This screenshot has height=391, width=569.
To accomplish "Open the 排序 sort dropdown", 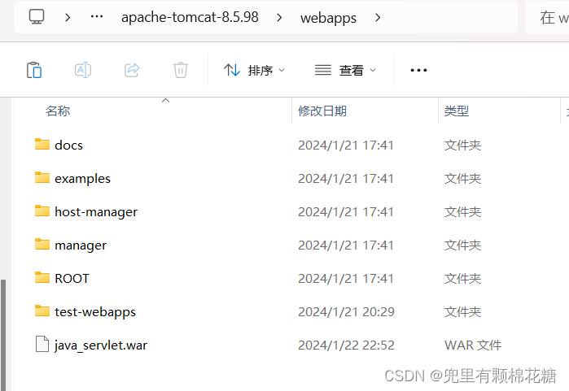I will coord(254,70).
